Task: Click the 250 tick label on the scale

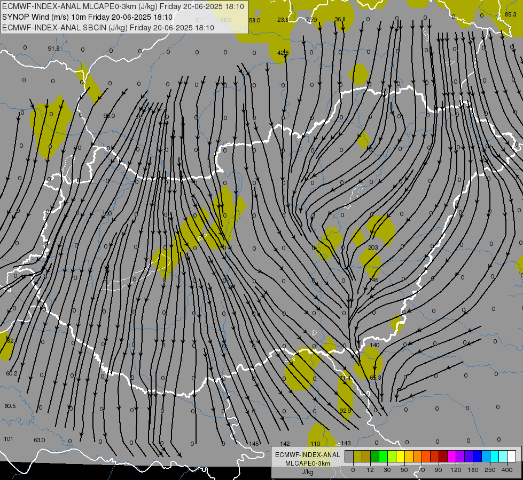Action: pos(490,470)
